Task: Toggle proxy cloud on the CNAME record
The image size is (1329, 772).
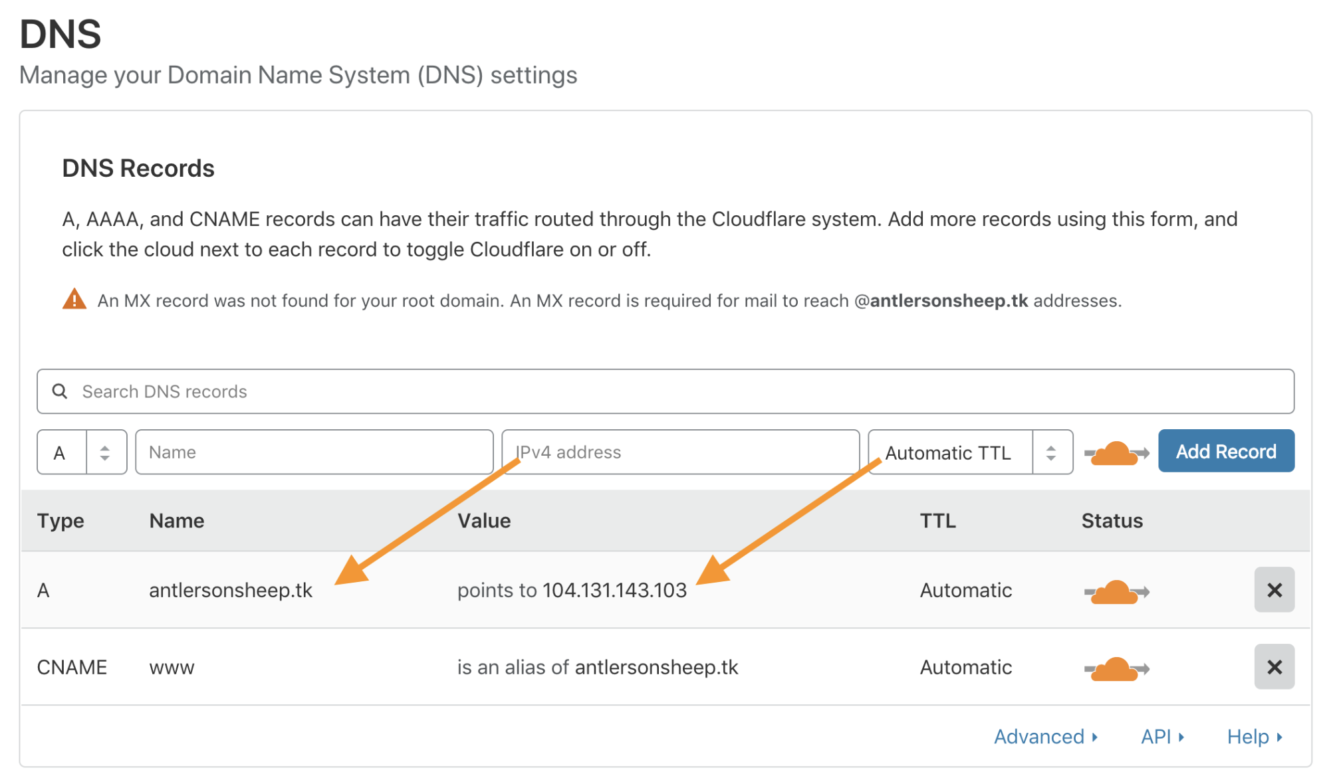Action: [x=1116, y=668]
